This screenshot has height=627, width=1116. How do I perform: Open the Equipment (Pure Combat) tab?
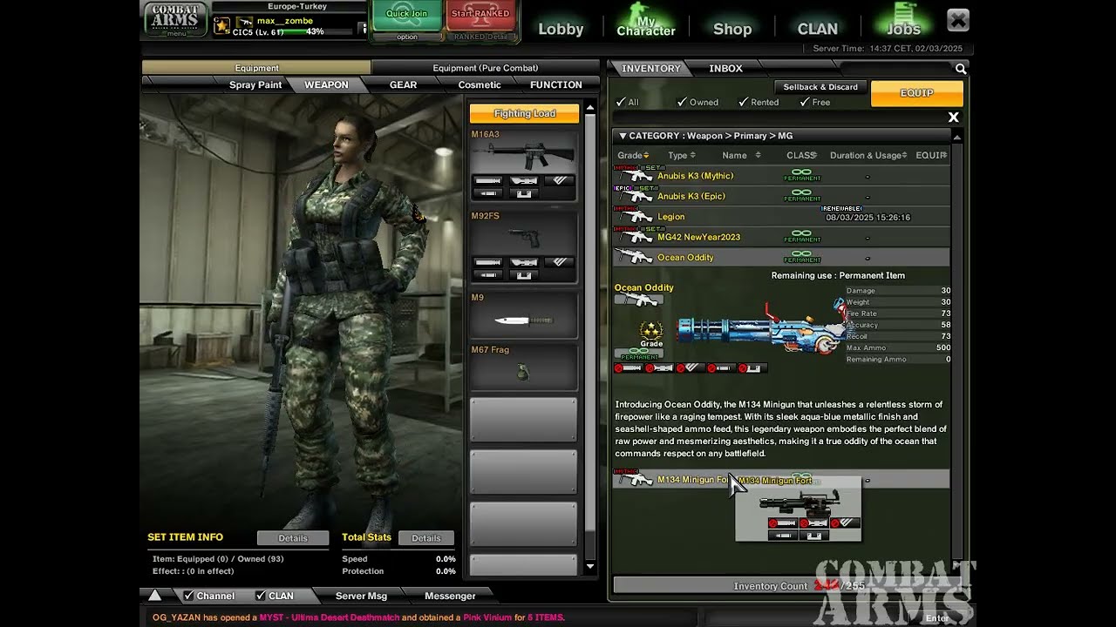click(x=485, y=68)
